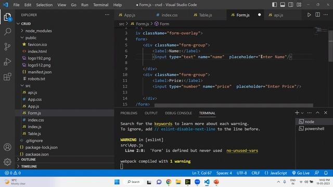Open the Edit menu
Viewport: 333px width, 187px height.
click(x=28, y=5)
